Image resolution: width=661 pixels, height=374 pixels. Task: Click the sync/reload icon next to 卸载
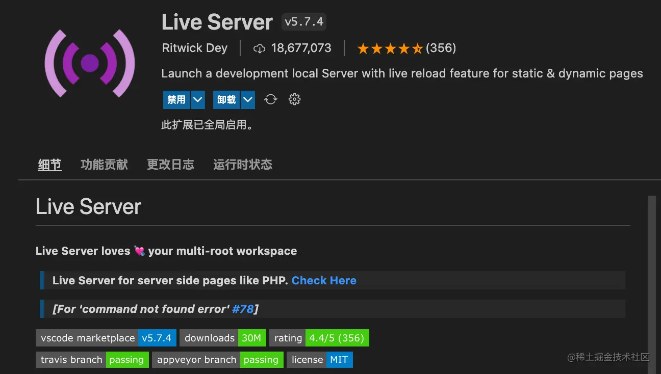click(270, 99)
